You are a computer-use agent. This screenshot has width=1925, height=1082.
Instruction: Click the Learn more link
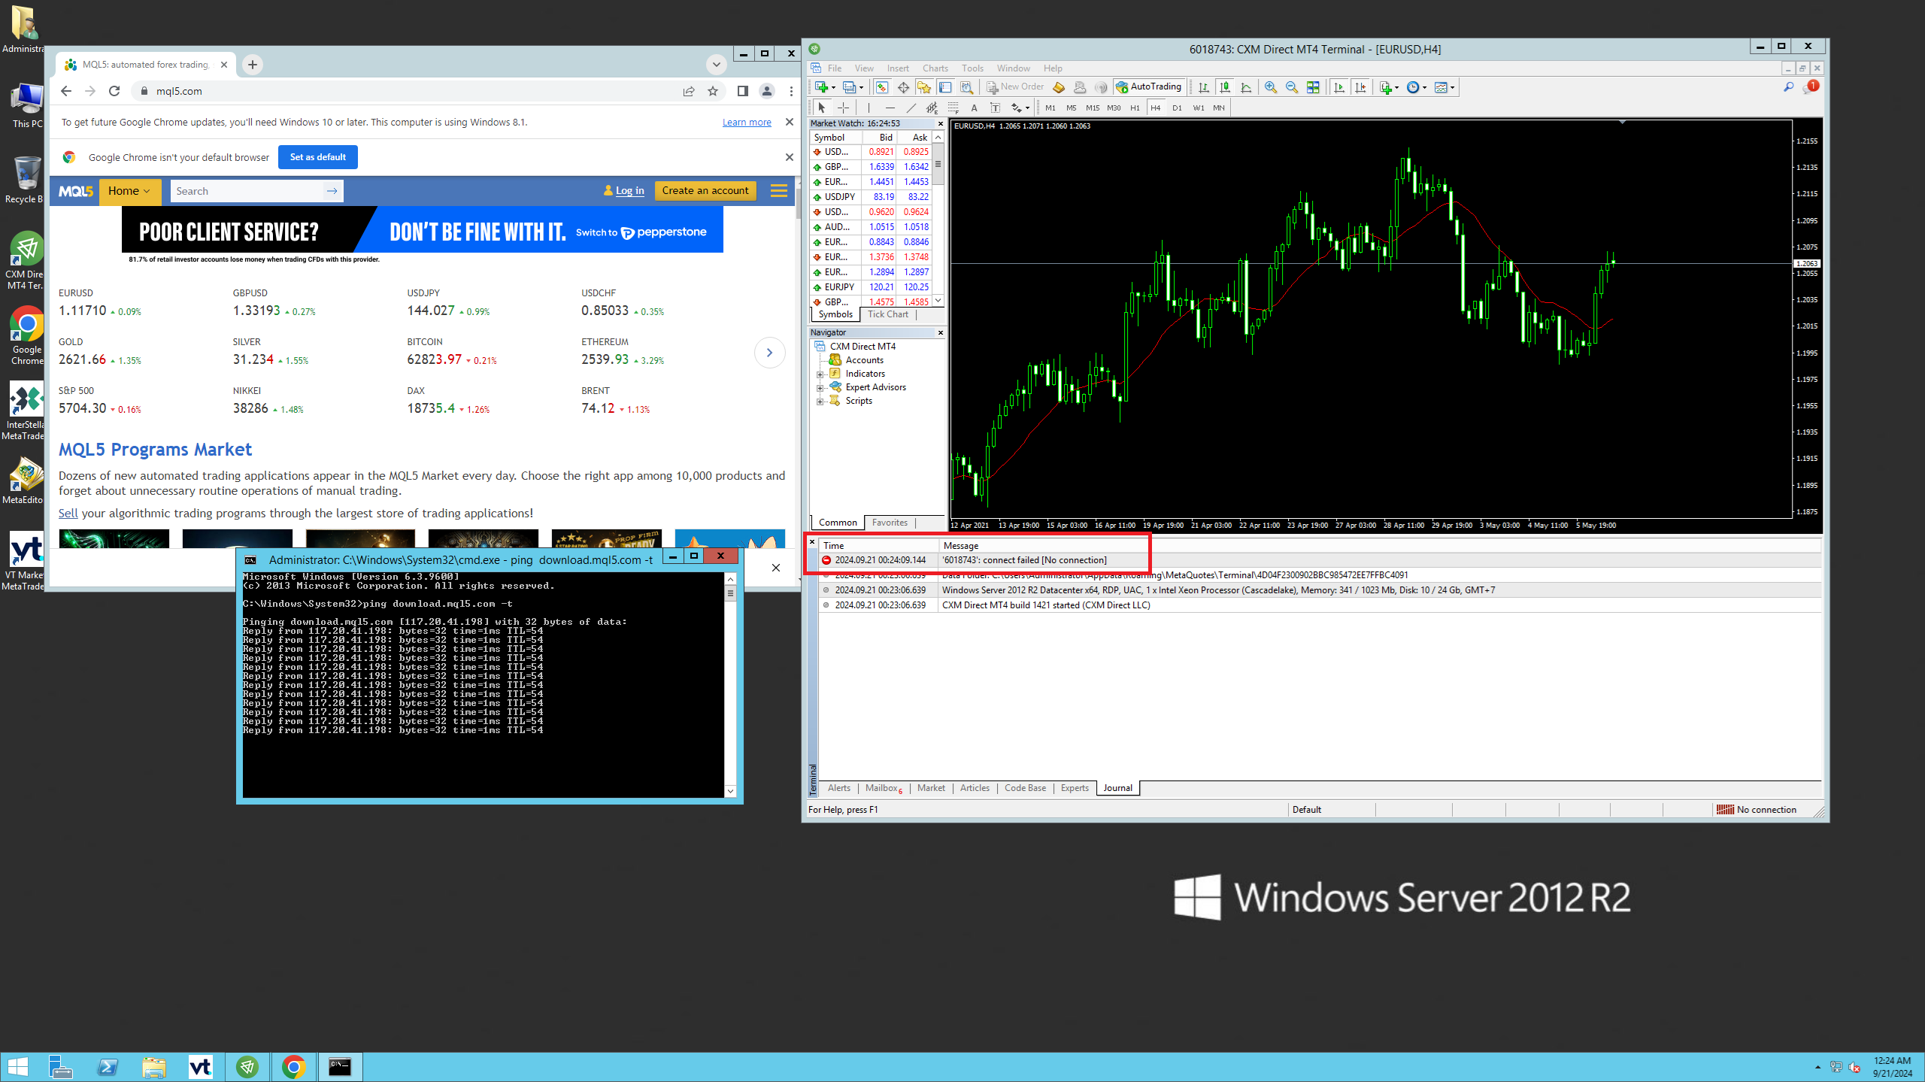point(747,123)
